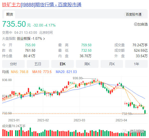Click the 936.00 high price marker
Screen dimensions: 149x138
pyautogui.click(x=77, y=78)
